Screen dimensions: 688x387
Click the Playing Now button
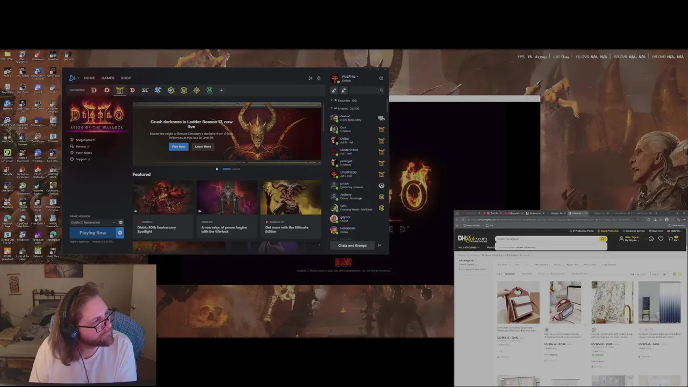pos(92,233)
